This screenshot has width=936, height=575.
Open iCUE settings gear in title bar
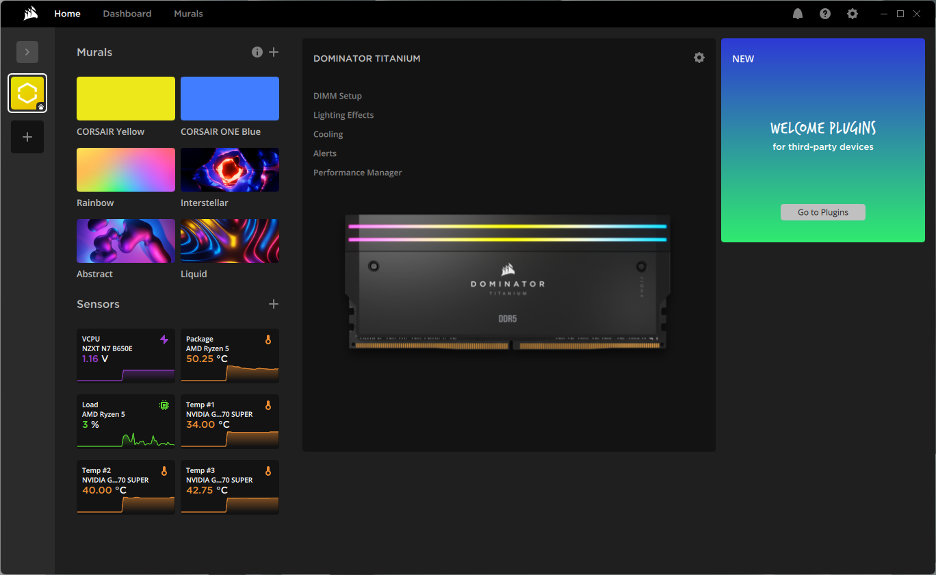point(853,14)
